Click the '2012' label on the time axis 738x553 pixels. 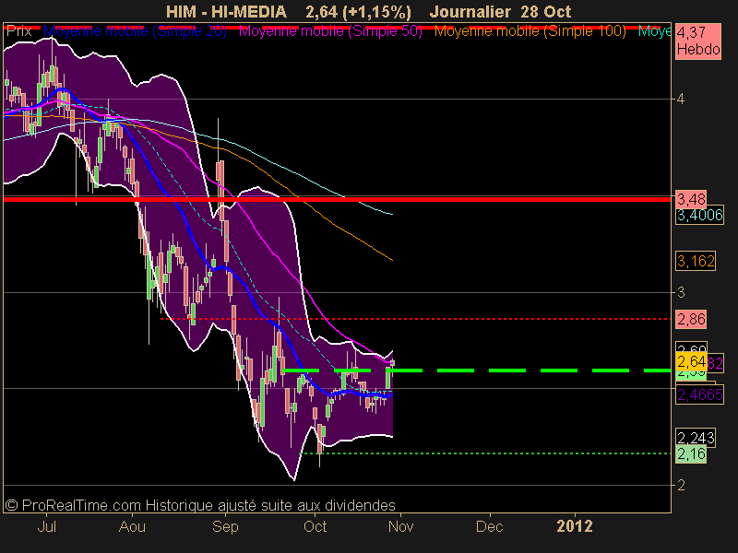574,526
